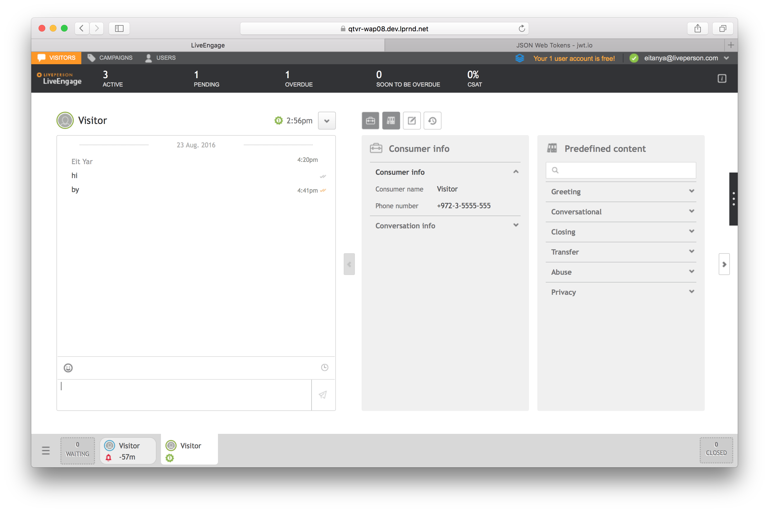Toggle the widget panel collapse left arrow

pyautogui.click(x=349, y=264)
